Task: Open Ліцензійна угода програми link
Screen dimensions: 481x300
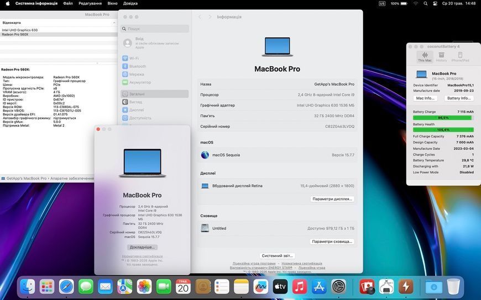Action: pyautogui.click(x=254, y=263)
